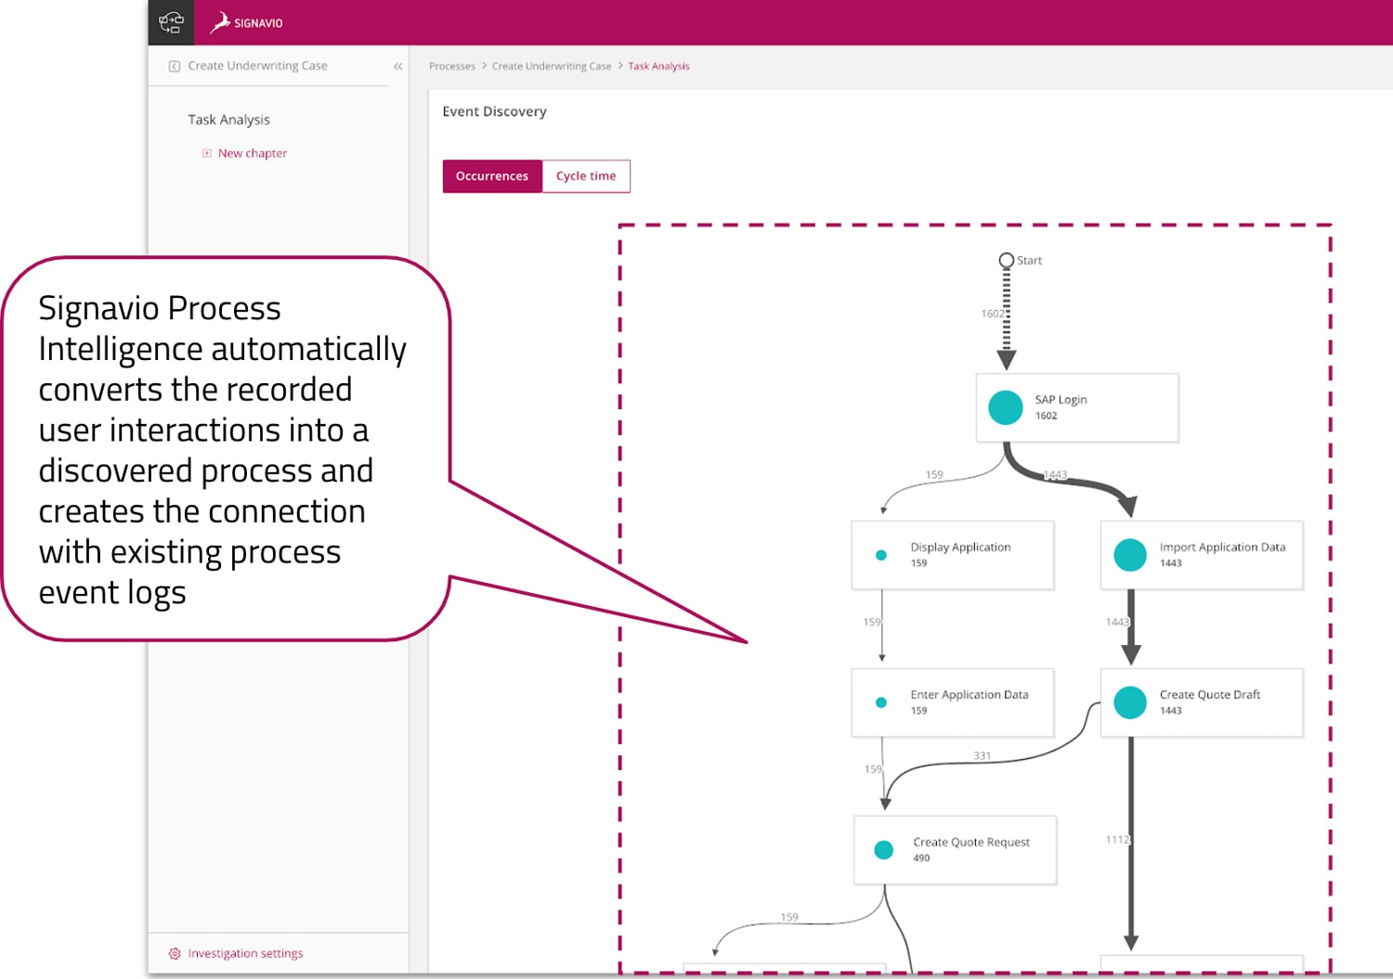Select the SAP Login node

[x=1077, y=407]
